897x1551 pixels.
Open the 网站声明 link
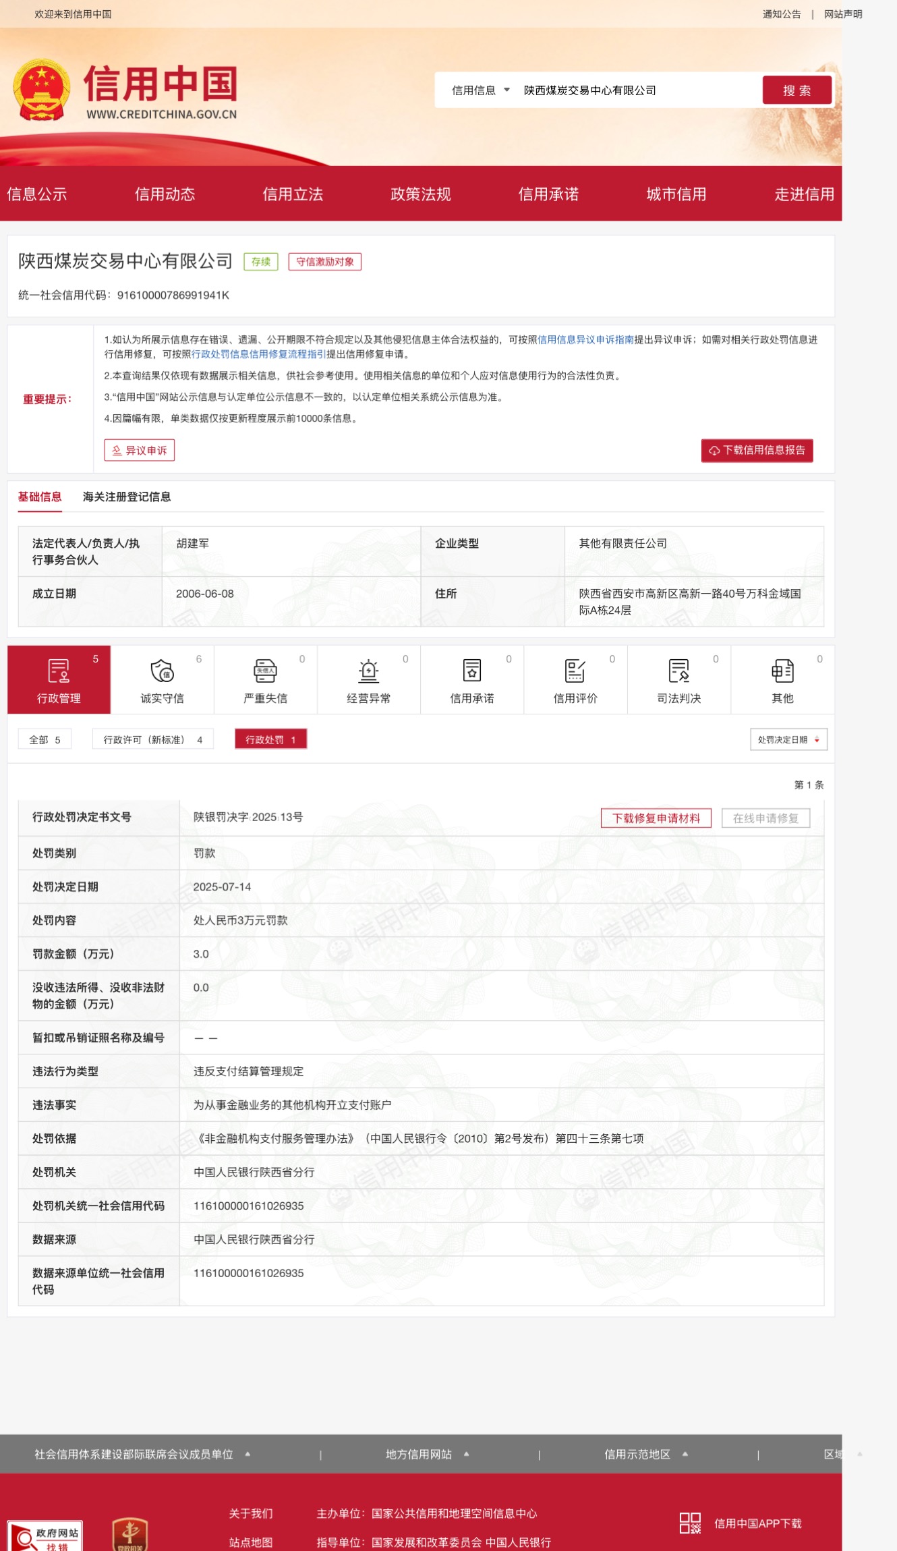click(x=843, y=14)
